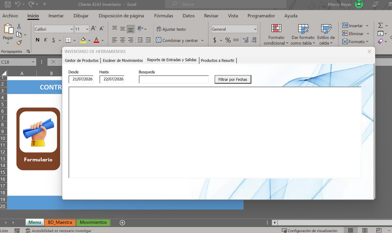Switch to the Programador ribbon tab

point(261,16)
